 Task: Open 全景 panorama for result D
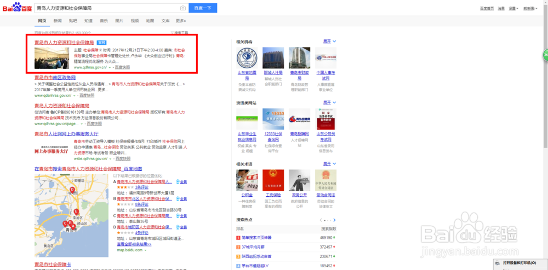[181, 227]
